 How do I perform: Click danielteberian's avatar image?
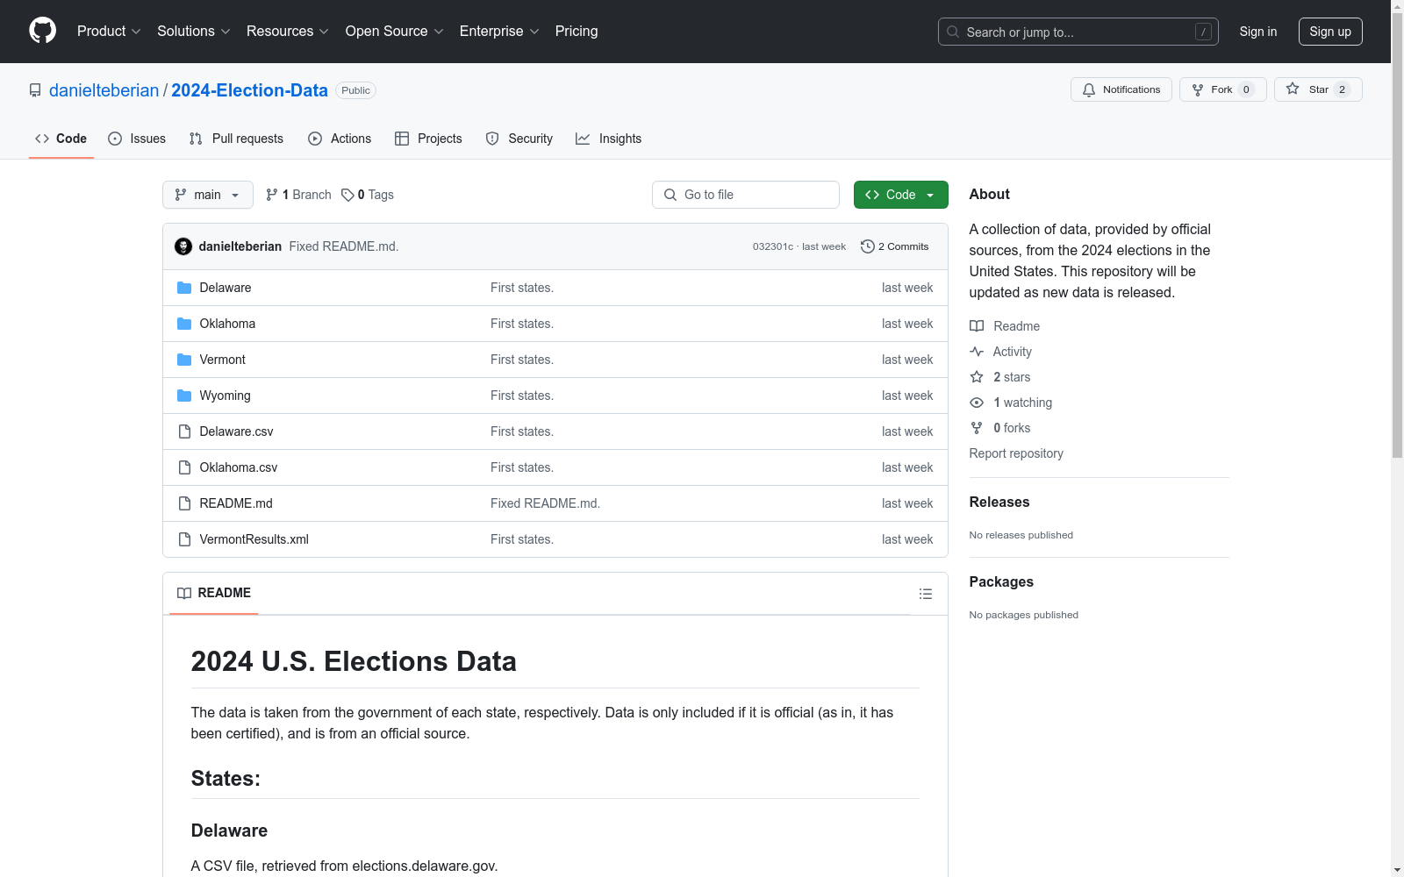pos(183,246)
